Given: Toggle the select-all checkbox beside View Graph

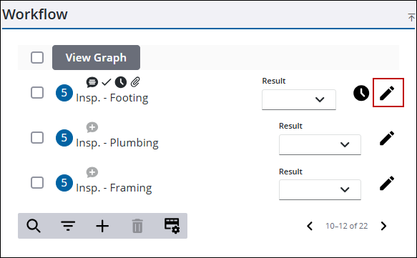Looking at the screenshot, I should pyautogui.click(x=37, y=57).
